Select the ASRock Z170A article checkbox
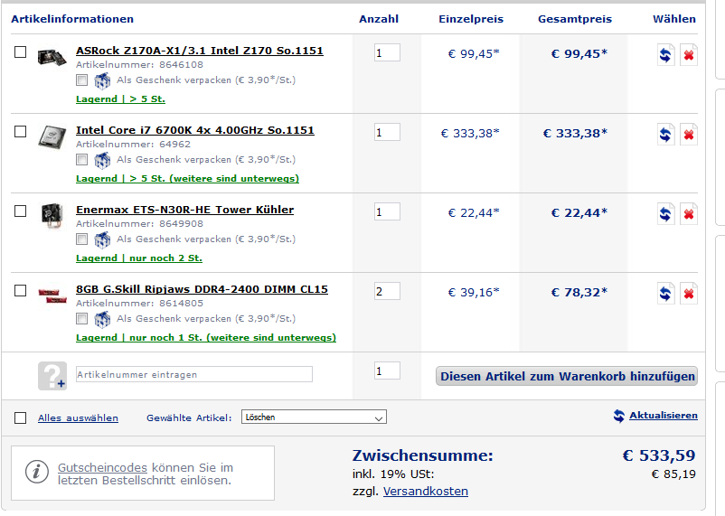Screen dimensions: 725x516 [21, 52]
